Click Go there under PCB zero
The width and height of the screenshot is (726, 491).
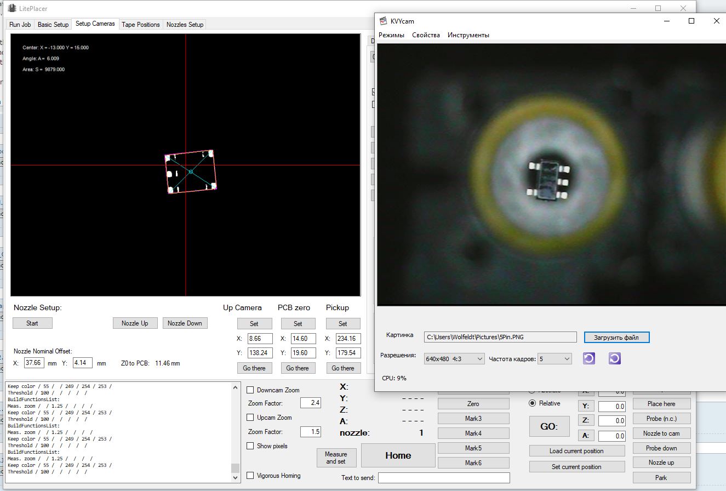(x=298, y=368)
